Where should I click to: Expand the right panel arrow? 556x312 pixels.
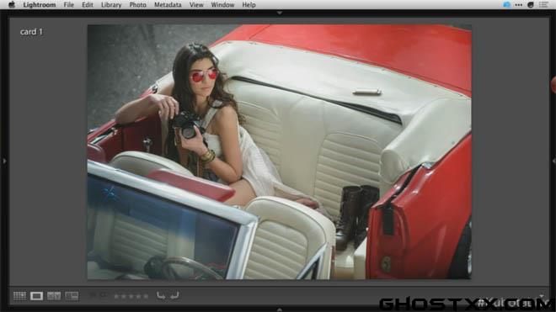click(x=553, y=161)
